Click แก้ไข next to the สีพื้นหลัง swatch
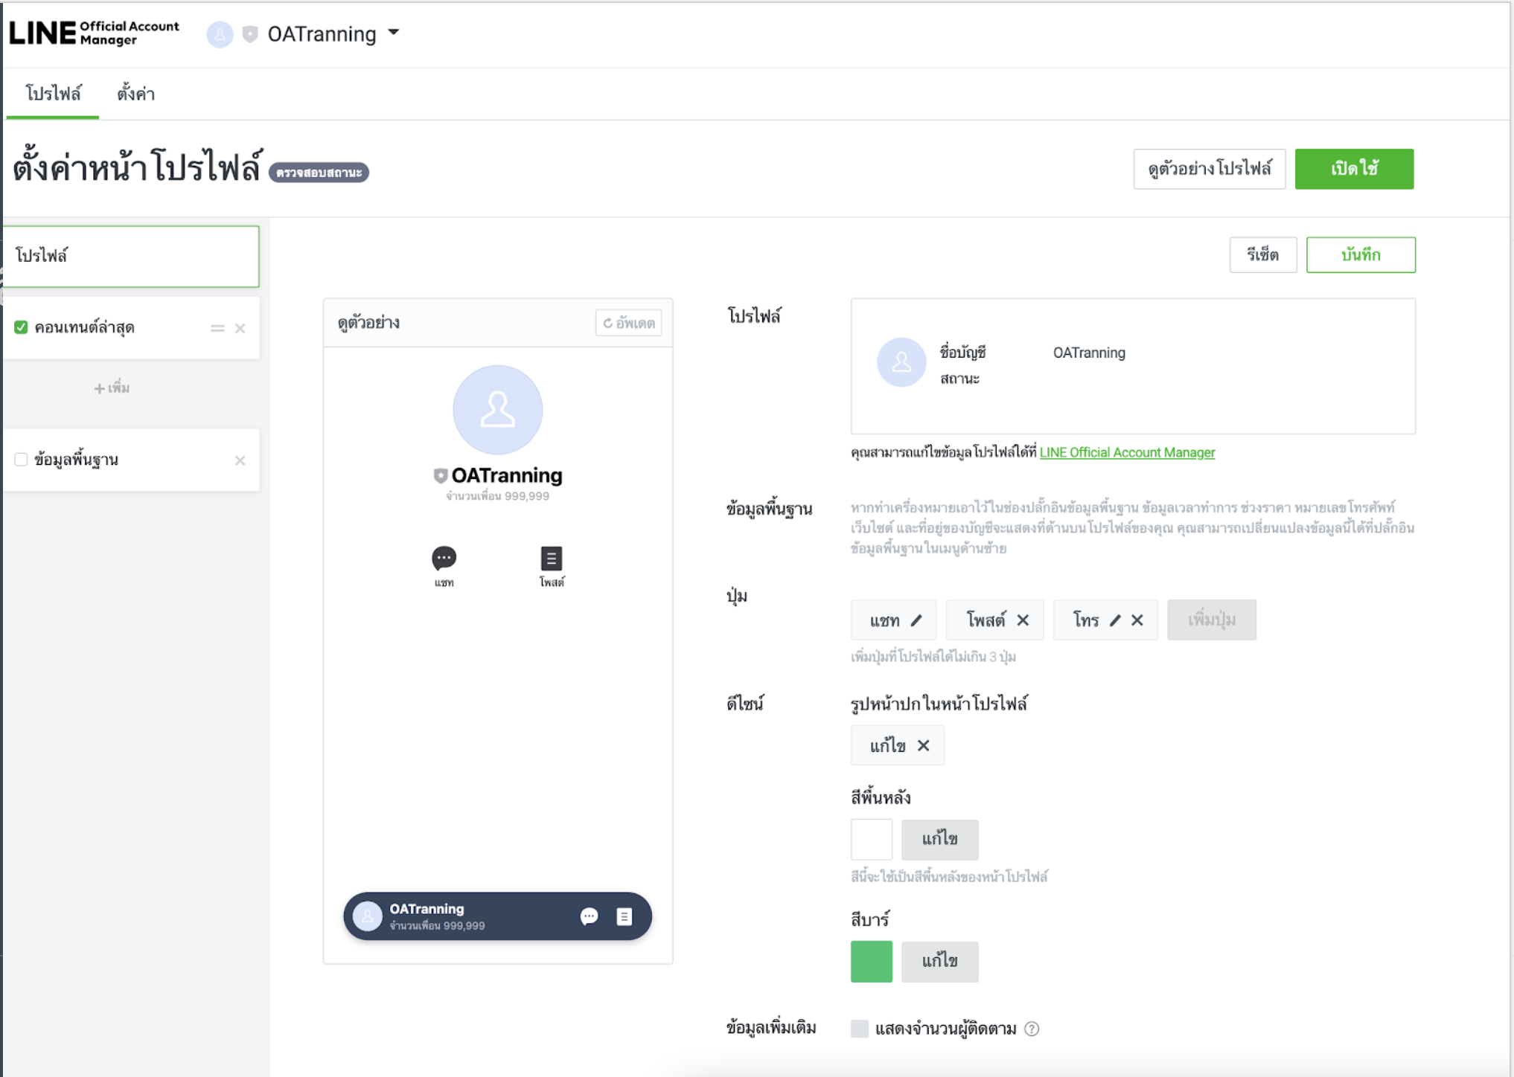The image size is (1514, 1077). click(939, 839)
